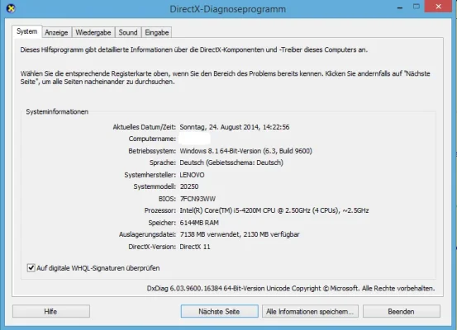The width and height of the screenshot is (457, 330).
Task: Click the 6144MB RAM value
Action: (199, 223)
